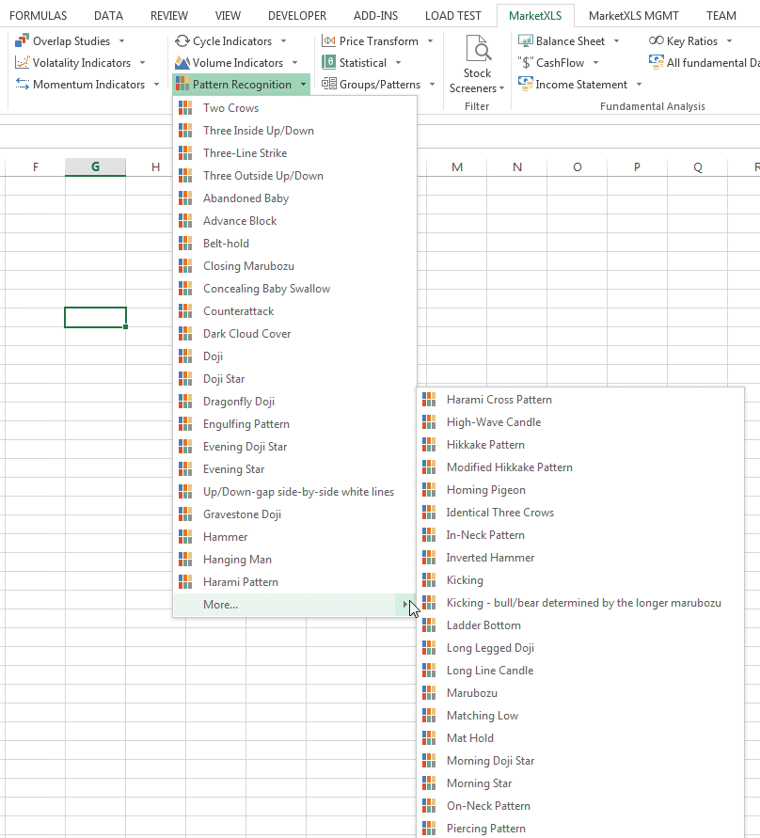Click the selected cell in column G

[95, 318]
